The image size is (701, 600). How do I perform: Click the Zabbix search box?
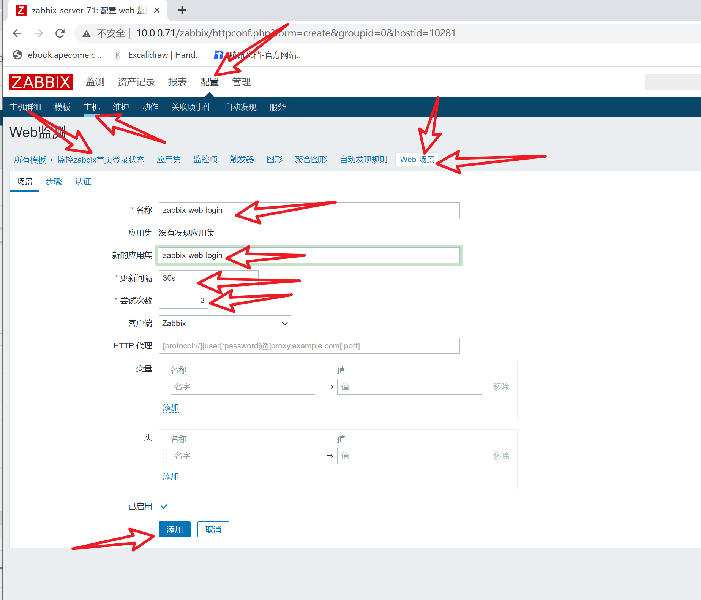pyautogui.click(x=673, y=82)
